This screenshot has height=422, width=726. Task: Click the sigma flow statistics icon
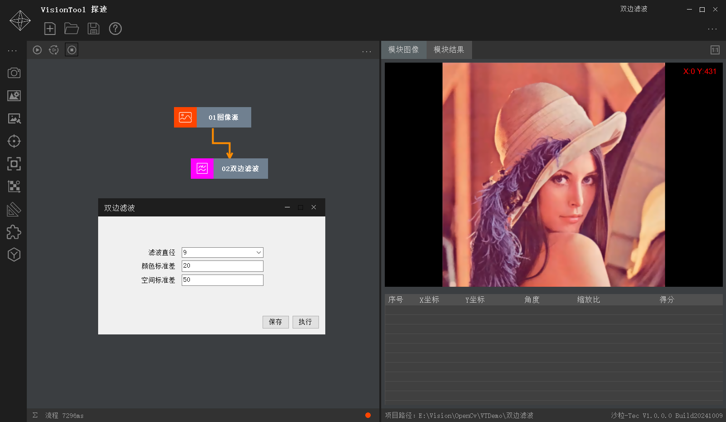35,415
